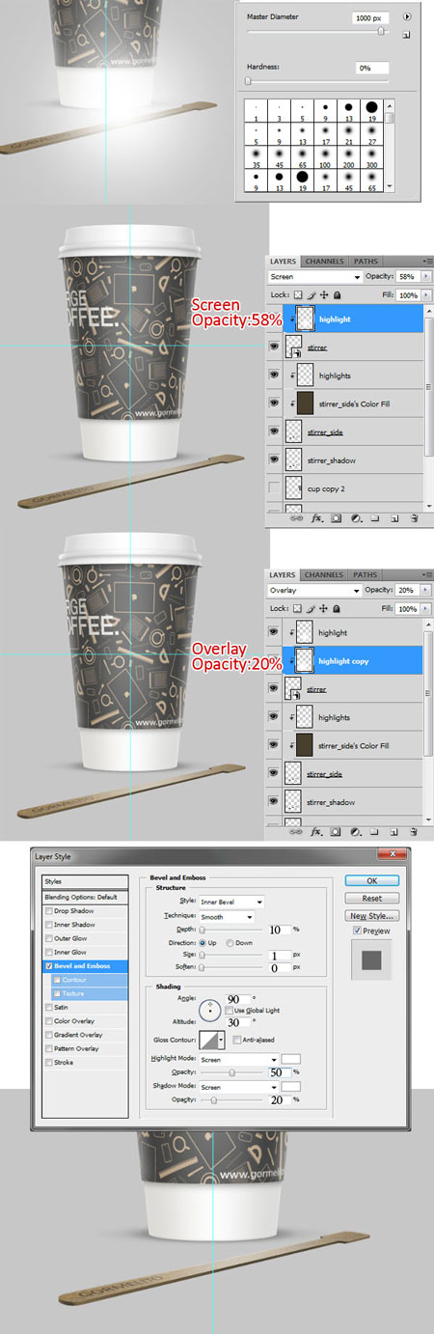Open the Highlight Mode dropdown
Viewport: 434px width, 1334px height.
point(237,1059)
